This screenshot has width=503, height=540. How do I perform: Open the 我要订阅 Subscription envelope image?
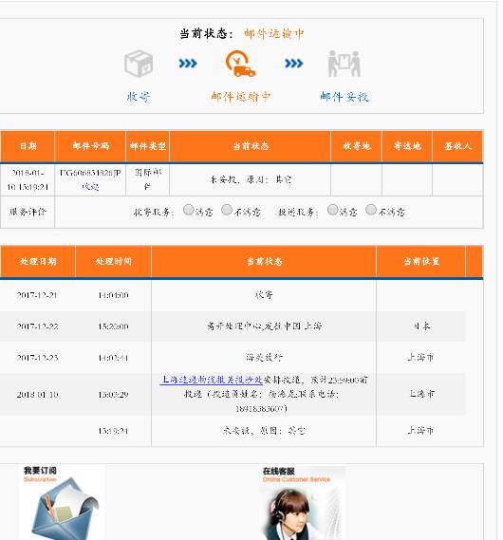[x=62, y=502]
